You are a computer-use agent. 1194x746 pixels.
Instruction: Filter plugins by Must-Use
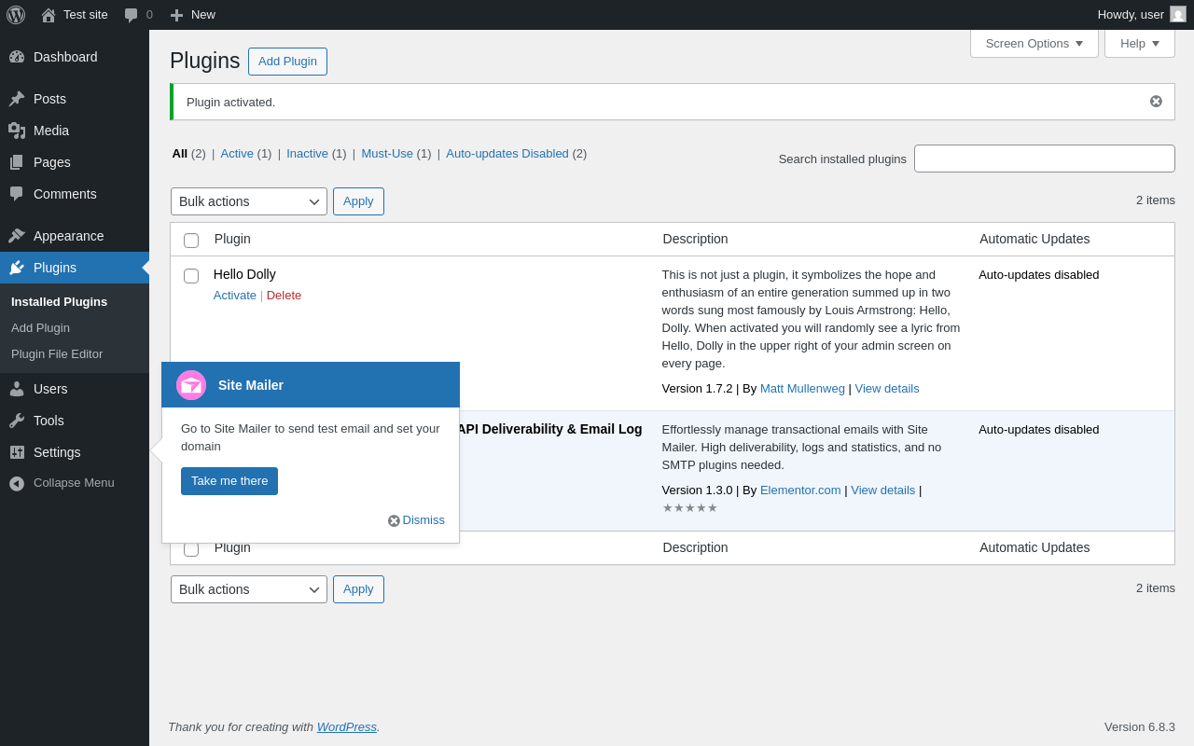387,153
